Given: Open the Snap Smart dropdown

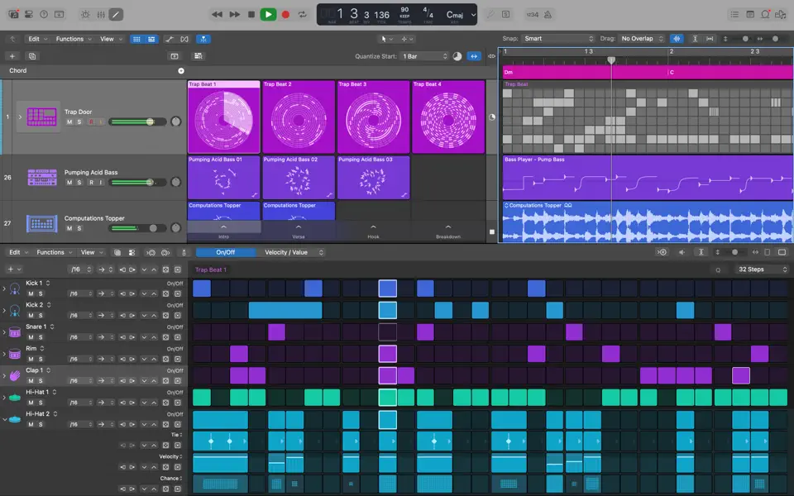Looking at the screenshot, I should click(x=558, y=39).
